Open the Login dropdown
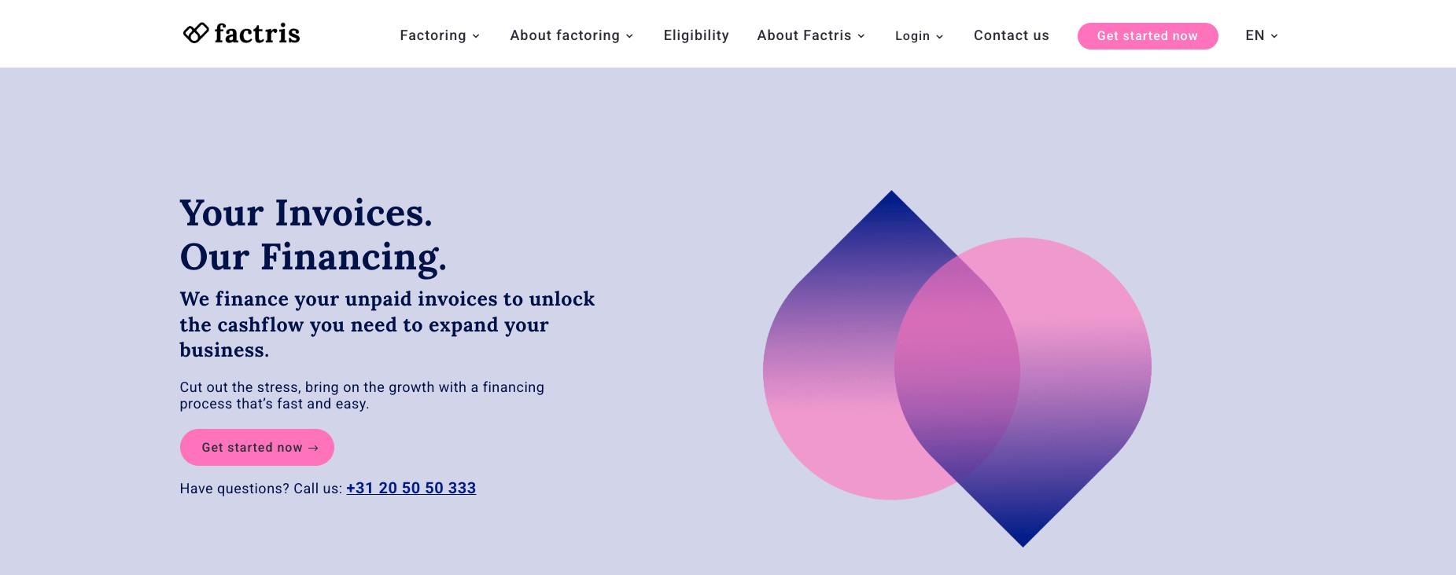Screen dimensions: 1456x575 pyautogui.click(x=912, y=36)
